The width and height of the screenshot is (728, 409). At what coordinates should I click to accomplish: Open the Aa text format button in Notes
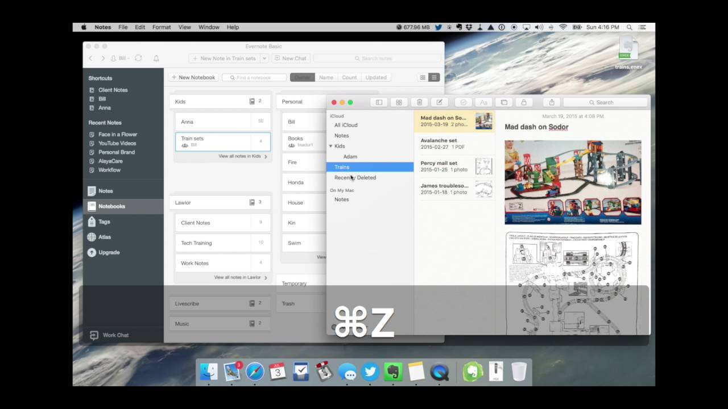tap(483, 102)
